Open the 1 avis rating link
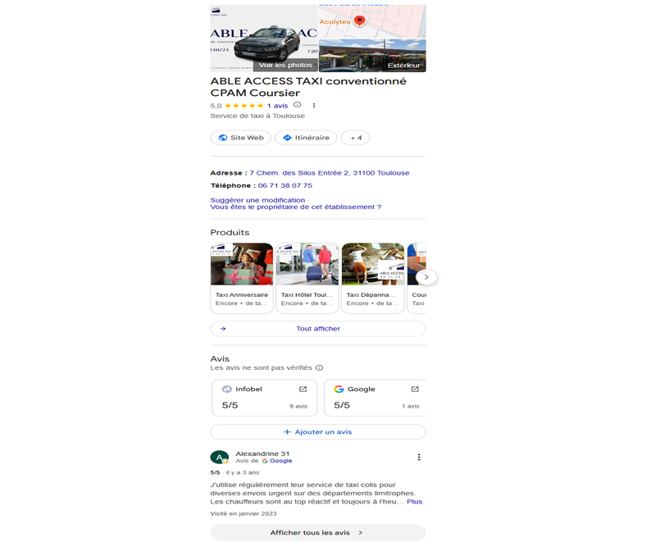The width and height of the screenshot is (656, 547). [277, 106]
